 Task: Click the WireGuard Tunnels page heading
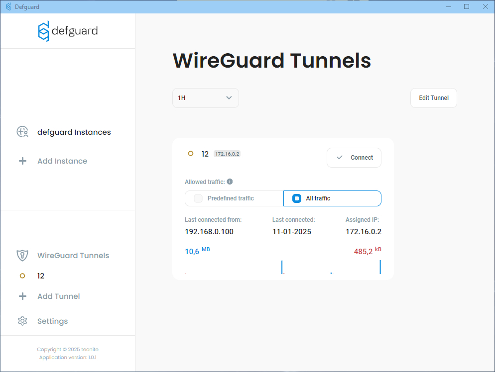pyautogui.click(x=272, y=61)
